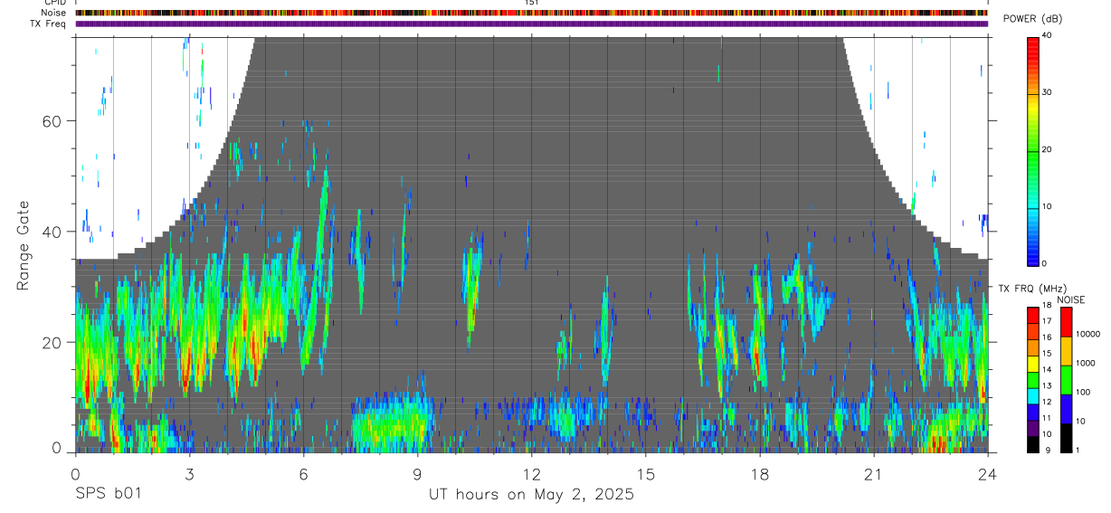Viewport: 1111px width, 513px height.
Task: Click the CPID 151 label at top
Action: point(531,3)
